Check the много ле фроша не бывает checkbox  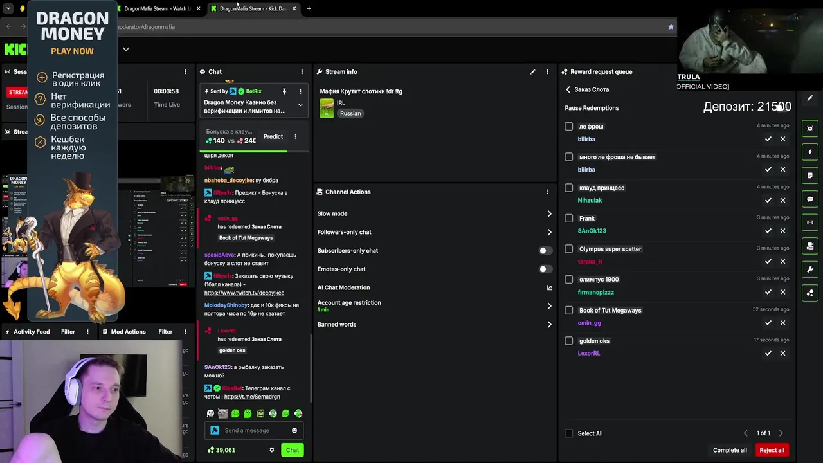click(x=568, y=157)
